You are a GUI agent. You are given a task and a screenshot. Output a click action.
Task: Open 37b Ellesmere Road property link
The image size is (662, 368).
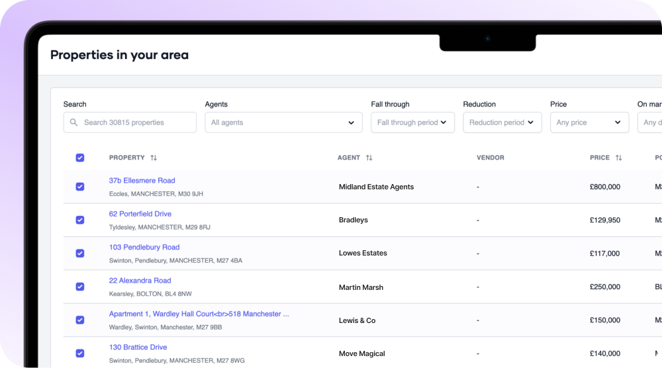142,181
